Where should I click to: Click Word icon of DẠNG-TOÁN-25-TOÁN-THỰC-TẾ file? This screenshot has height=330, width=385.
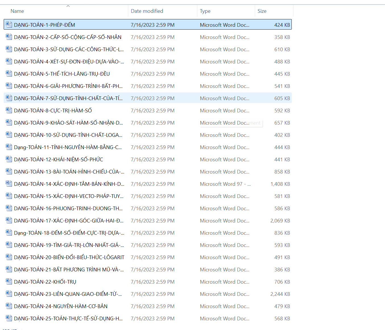[9, 318]
